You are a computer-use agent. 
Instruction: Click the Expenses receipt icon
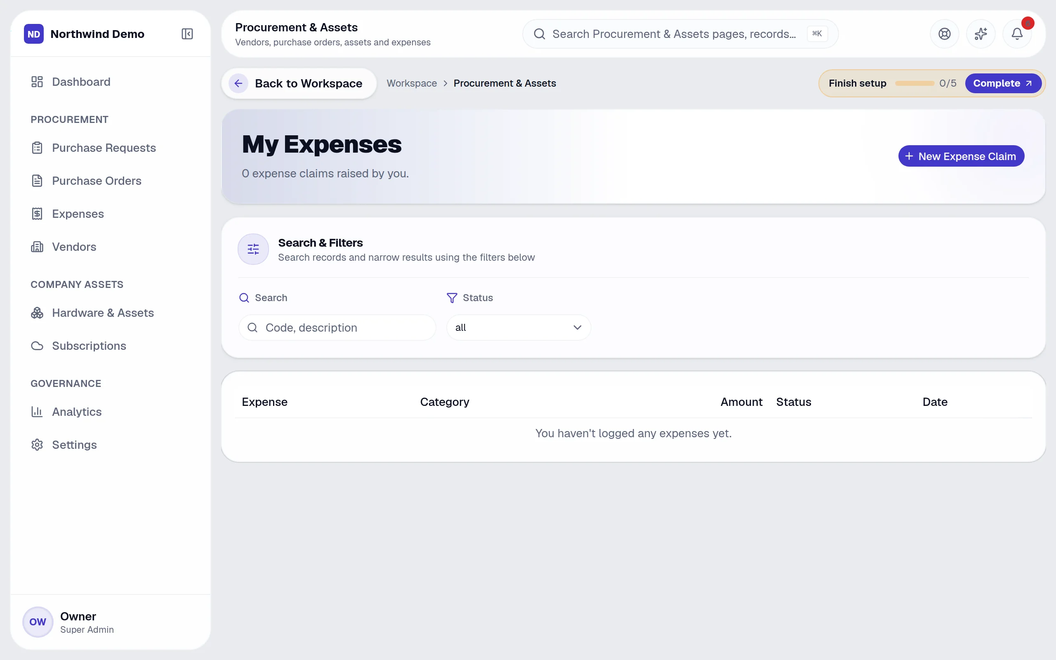coord(37,214)
